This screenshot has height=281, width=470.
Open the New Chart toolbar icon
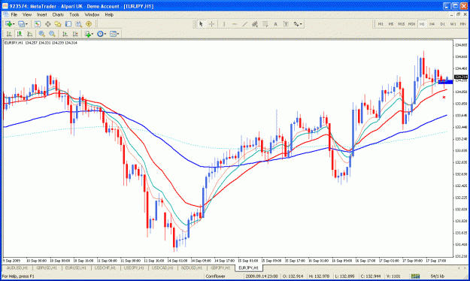coord(8,24)
